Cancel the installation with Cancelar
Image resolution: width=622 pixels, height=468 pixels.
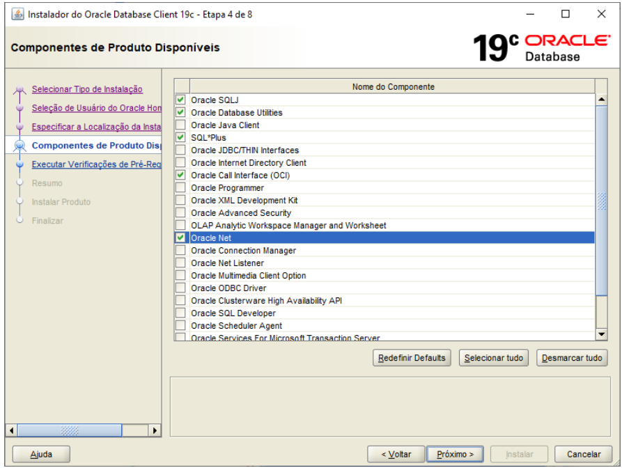583,454
